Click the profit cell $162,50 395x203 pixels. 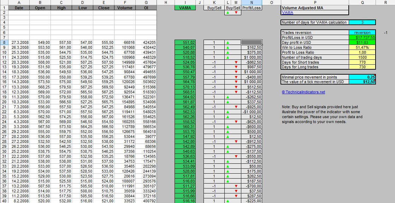click(x=252, y=47)
